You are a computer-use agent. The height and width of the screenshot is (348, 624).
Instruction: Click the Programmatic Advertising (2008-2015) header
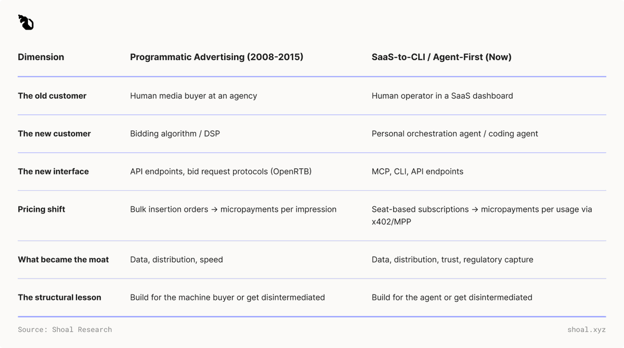coord(216,57)
